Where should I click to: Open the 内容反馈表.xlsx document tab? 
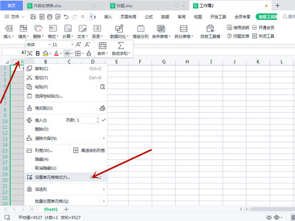click(64, 5)
